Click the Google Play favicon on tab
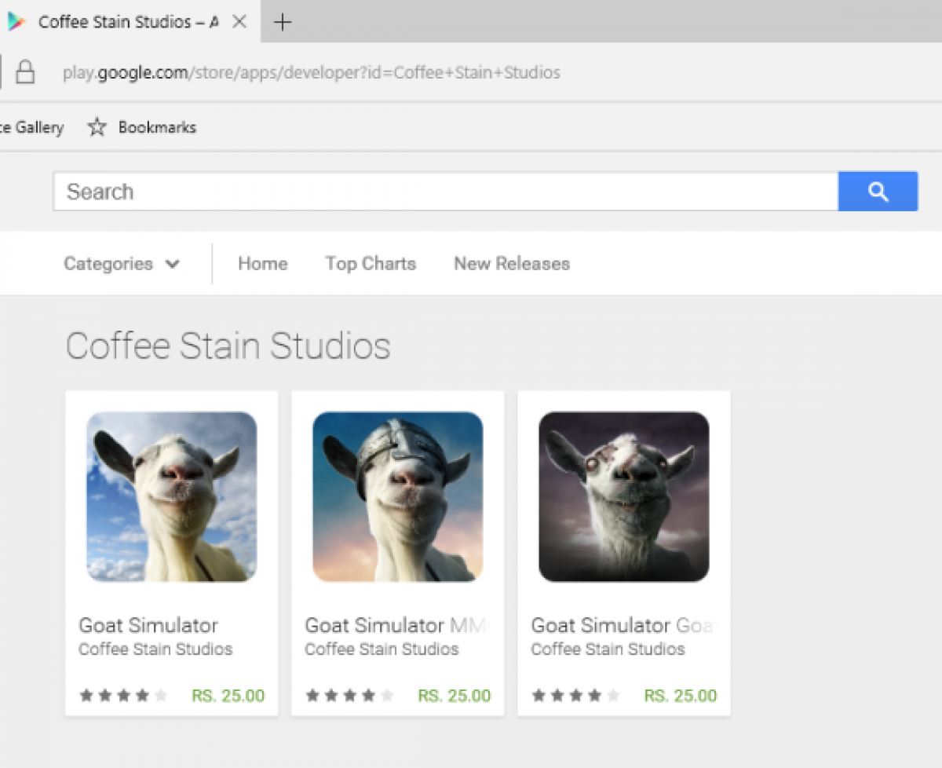Image resolution: width=942 pixels, height=768 pixels. tap(16, 22)
